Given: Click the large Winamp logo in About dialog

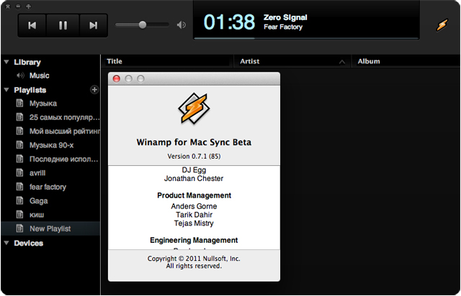Looking at the screenshot, I should coord(194,108).
